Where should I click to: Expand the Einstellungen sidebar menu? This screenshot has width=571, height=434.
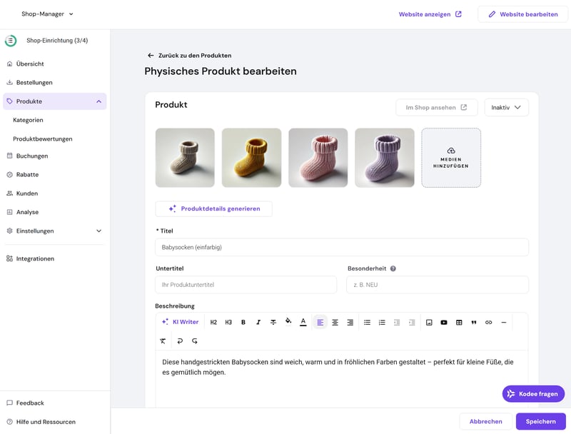coord(98,231)
